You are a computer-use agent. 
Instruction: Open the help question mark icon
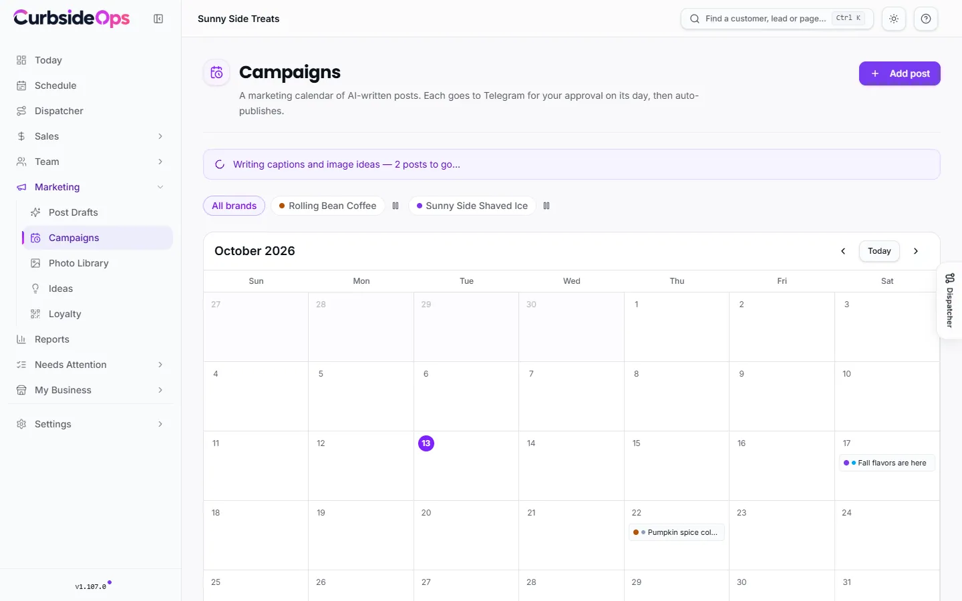tap(926, 19)
